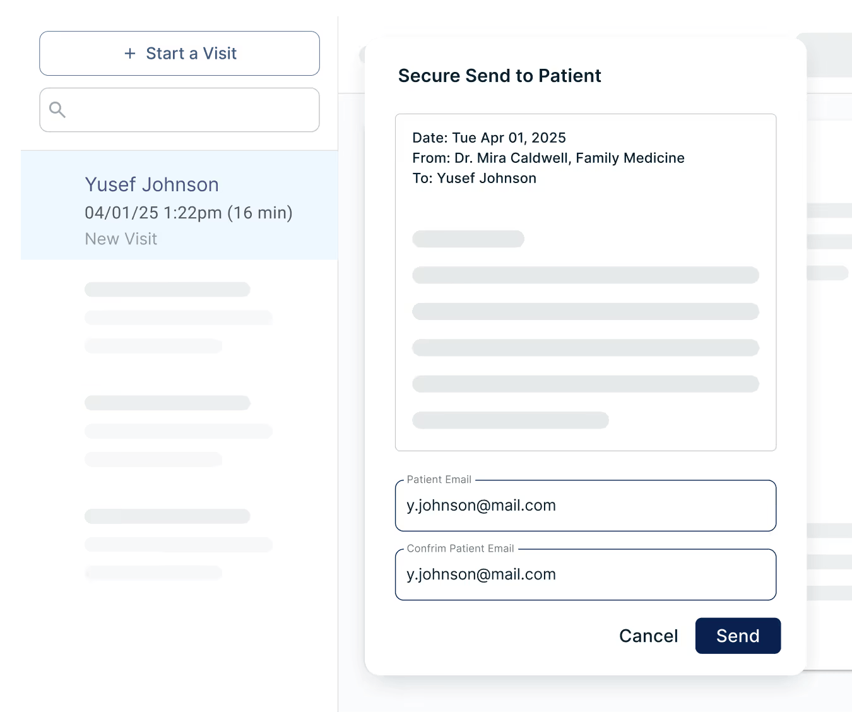This screenshot has width=852, height=712.
Task: Click the "Confrim Patient Email" field label
Action: (460, 549)
